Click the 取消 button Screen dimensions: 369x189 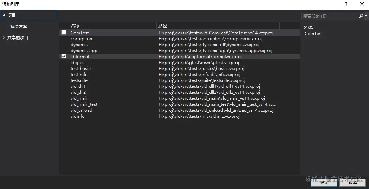pyautogui.click(x=352, y=182)
